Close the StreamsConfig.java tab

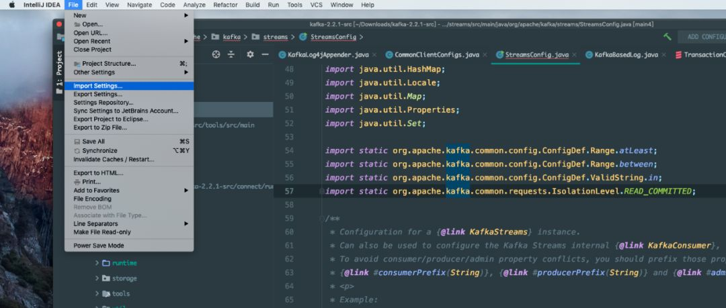[574, 55]
